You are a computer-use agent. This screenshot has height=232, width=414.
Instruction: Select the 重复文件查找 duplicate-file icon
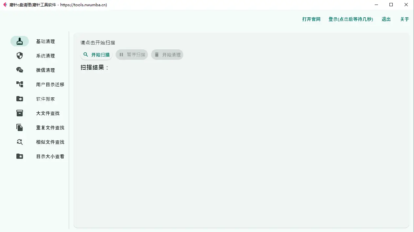click(x=19, y=127)
